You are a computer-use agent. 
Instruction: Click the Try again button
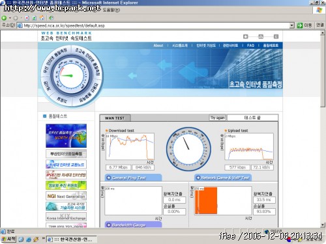(x=217, y=118)
